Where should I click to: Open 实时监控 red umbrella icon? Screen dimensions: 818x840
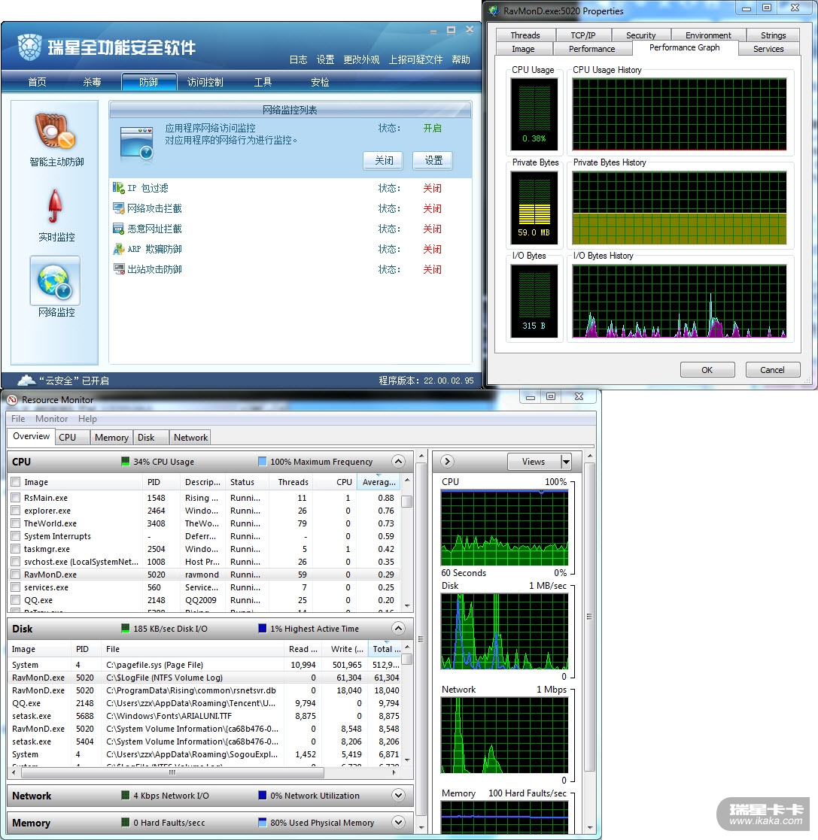point(55,206)
